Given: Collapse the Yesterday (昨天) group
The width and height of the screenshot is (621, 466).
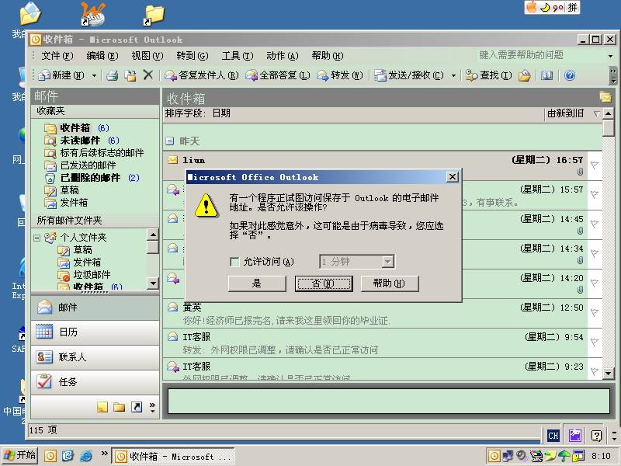Looking at the screenshot, I should pyautogui.click(x=170, y=141).
